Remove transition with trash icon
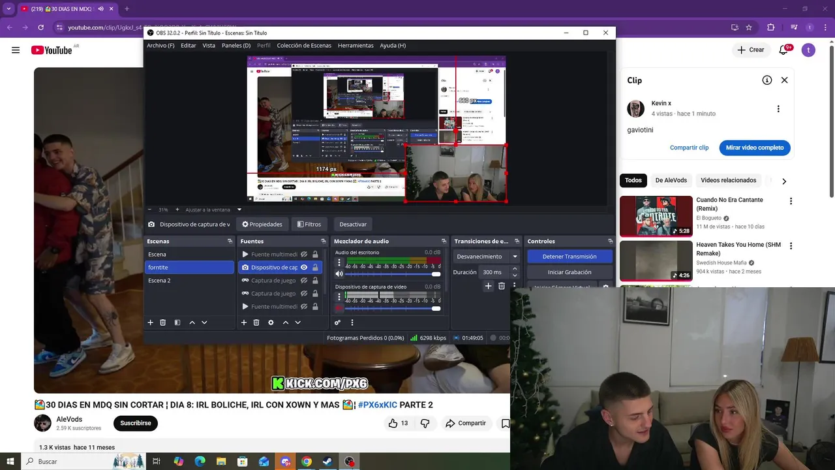This screenshot has width=835, height=470. [501, 286]
